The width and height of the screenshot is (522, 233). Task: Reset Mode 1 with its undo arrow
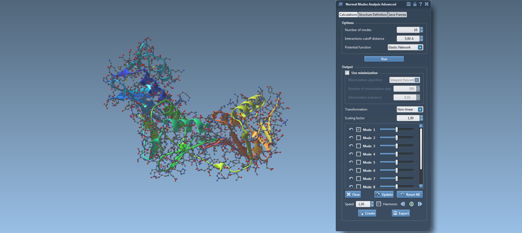(x=351, y=130)
